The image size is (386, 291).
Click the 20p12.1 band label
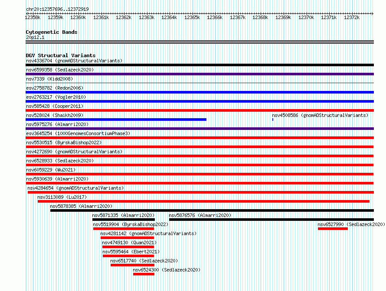35,37
